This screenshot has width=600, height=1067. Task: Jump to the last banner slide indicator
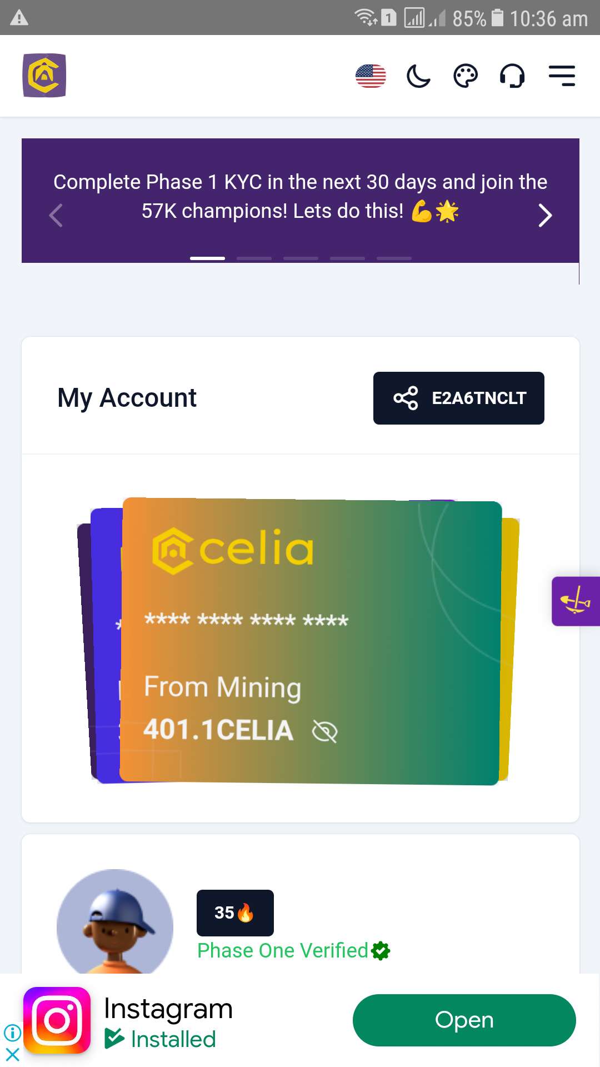(x=394, y=258)
